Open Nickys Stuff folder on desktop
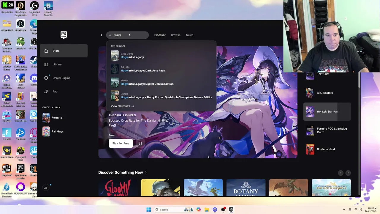This screenshot has width=380, height=214. [x=7, y=26]
